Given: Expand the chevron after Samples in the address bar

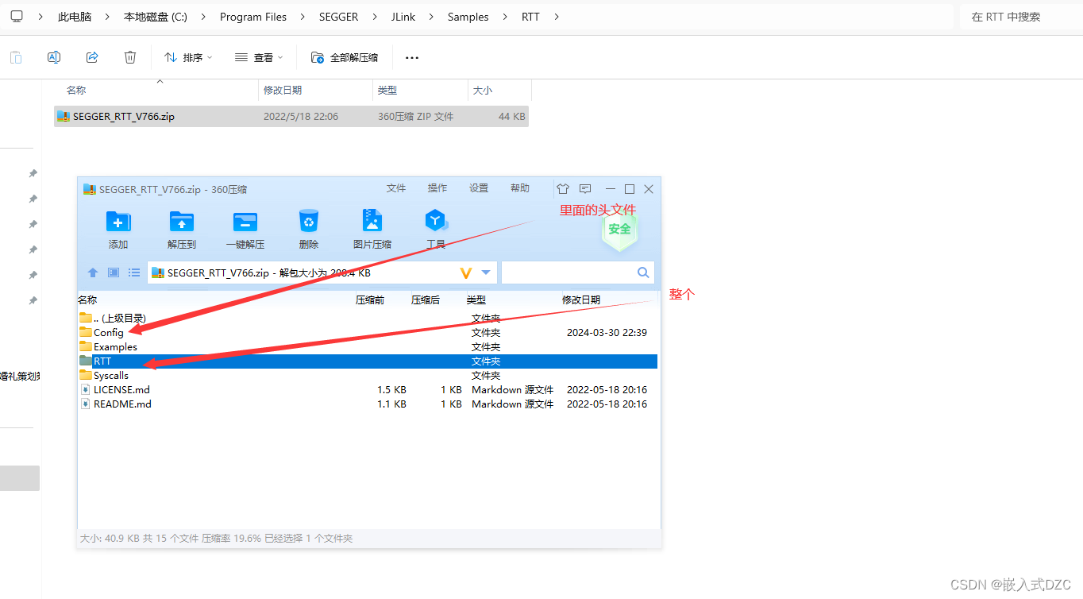Looking at the screenshot, I should [x=505, y=17].
